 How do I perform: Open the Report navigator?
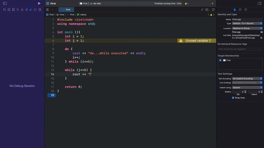click(40, 10)
